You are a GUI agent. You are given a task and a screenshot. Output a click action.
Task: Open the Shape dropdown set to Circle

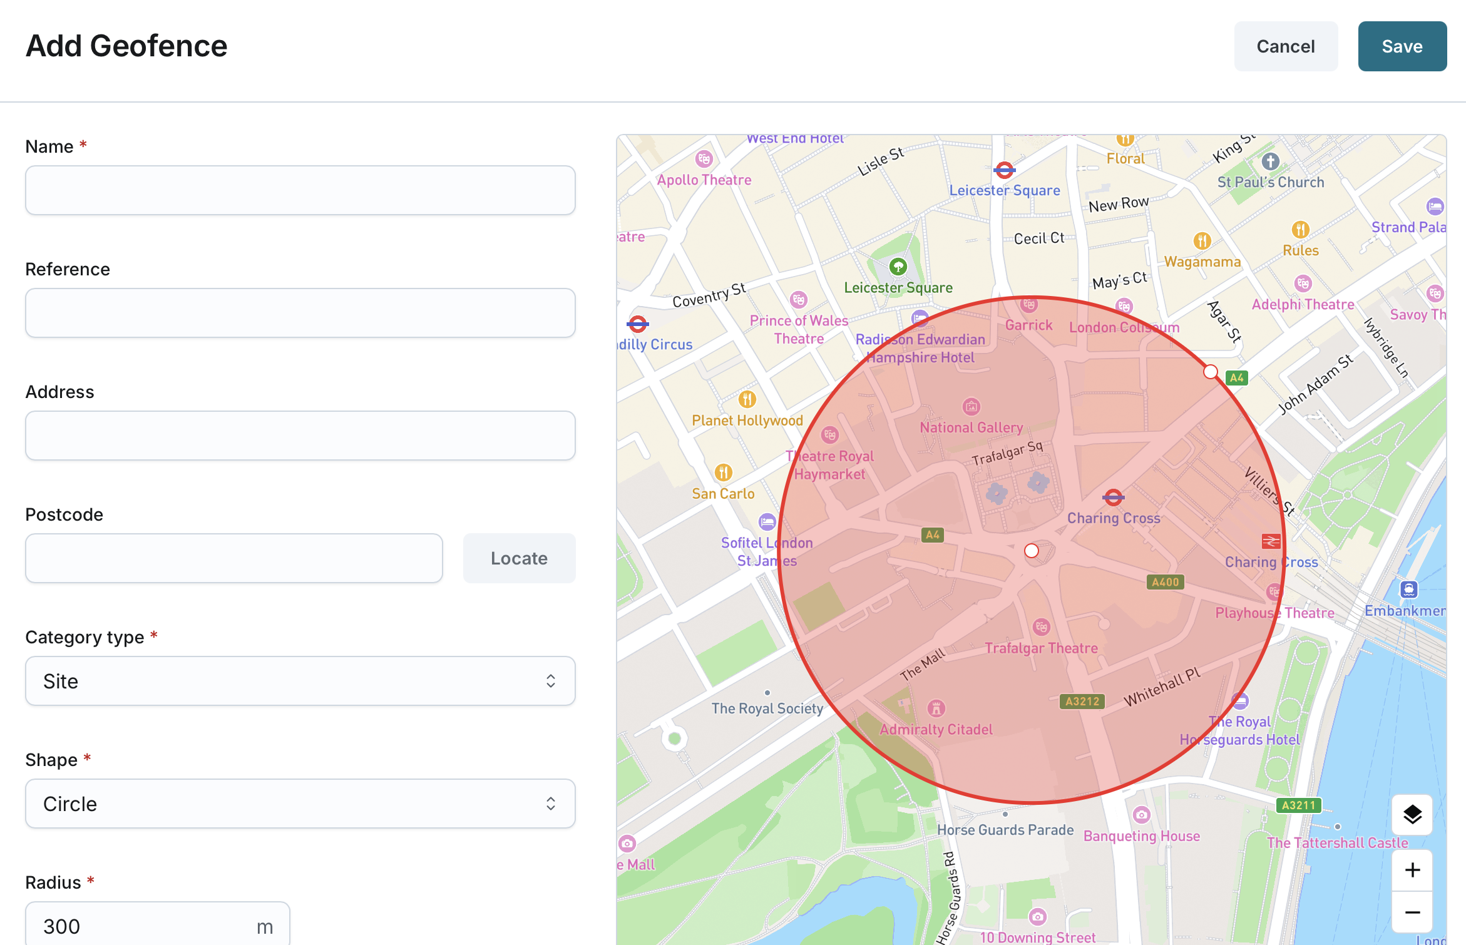click(x=300, y=804)
